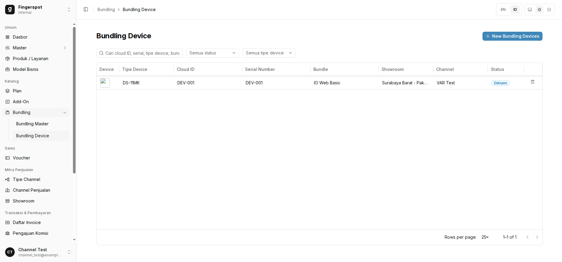The width and height of the screenshot is (562, 262).
Task: Click the Serial Number column header
Action: (x=260, y=69)
